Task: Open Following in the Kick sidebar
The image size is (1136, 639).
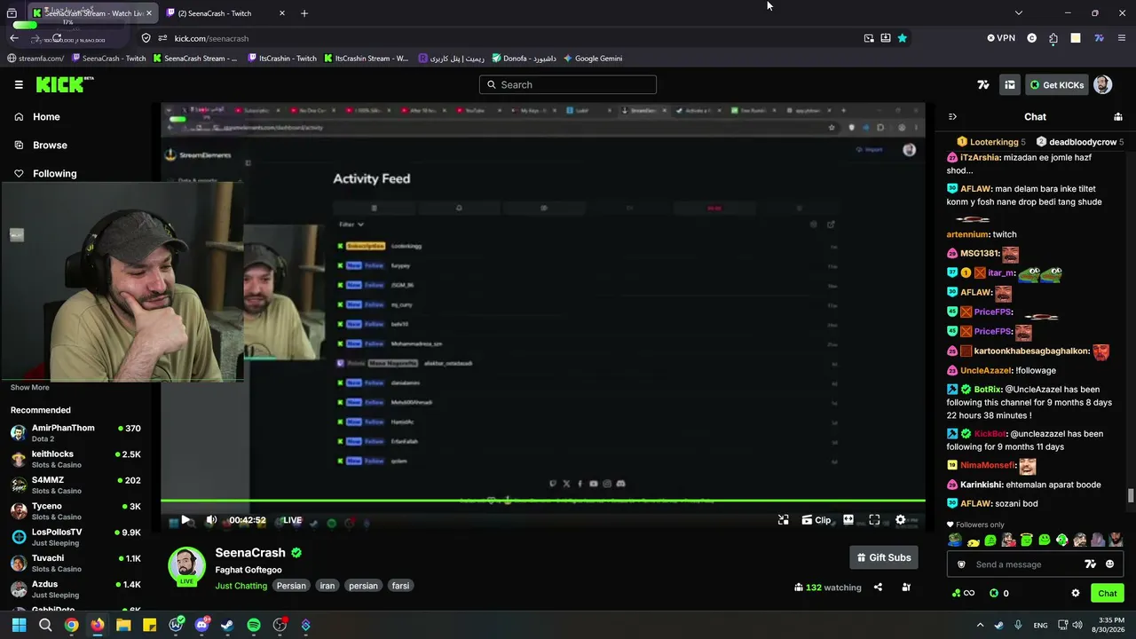Action: point(54,174)
